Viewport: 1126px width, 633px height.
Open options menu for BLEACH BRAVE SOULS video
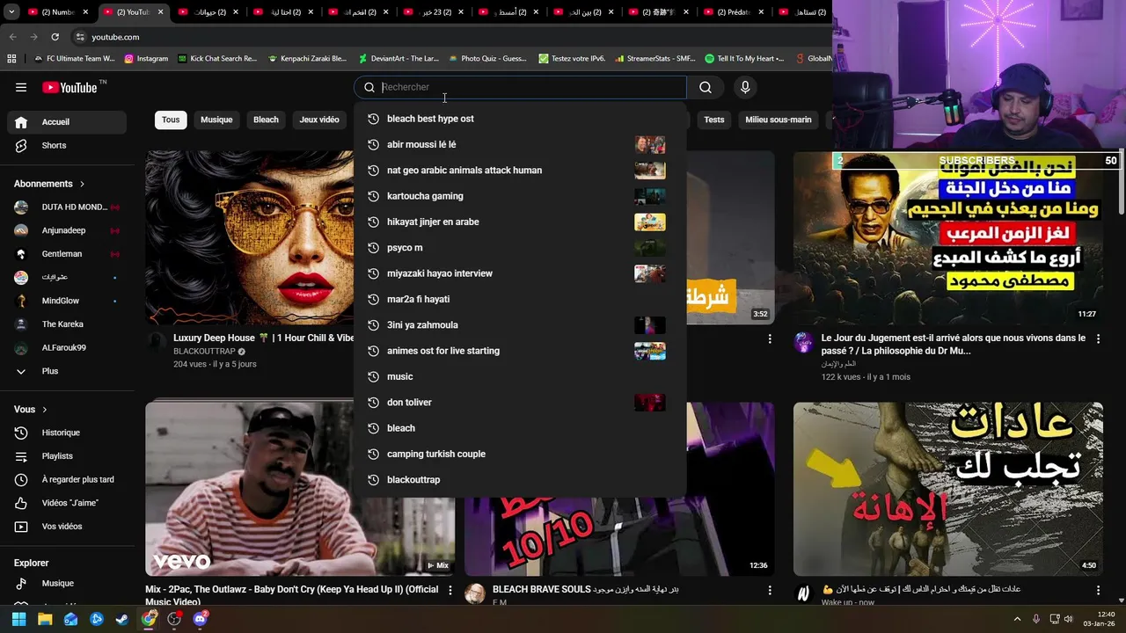(770, 590)
